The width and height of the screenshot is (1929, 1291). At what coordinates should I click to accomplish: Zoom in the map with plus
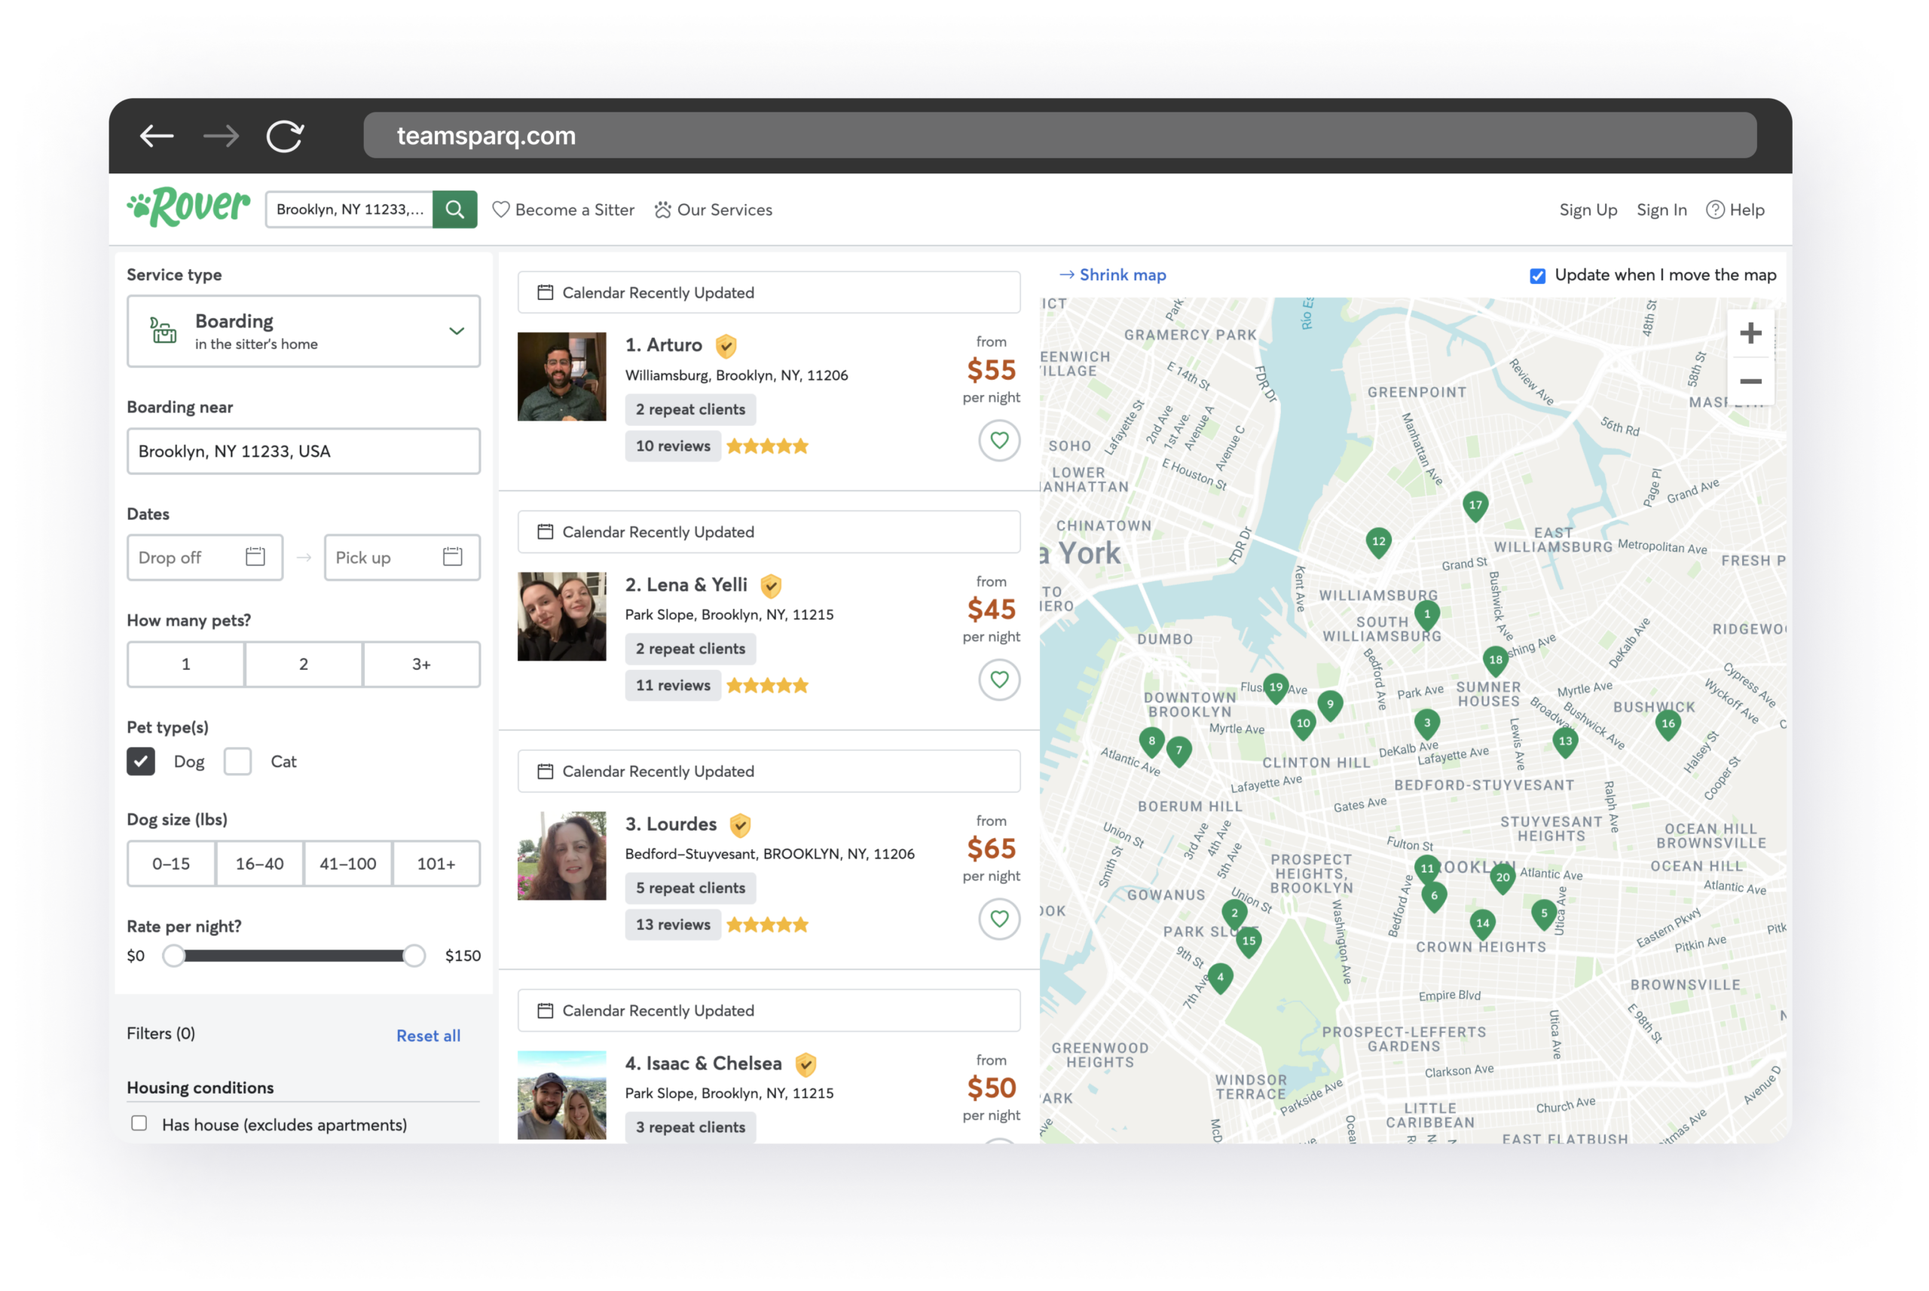pos(1750,333)
